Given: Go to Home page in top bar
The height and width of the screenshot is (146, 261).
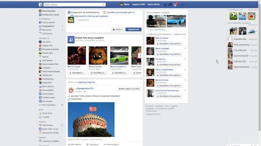Looking at the screenshot, I should 139,4.
